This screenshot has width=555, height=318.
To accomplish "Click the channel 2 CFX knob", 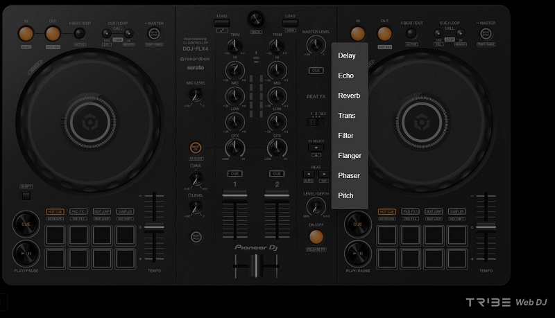I will click(277, 148).
